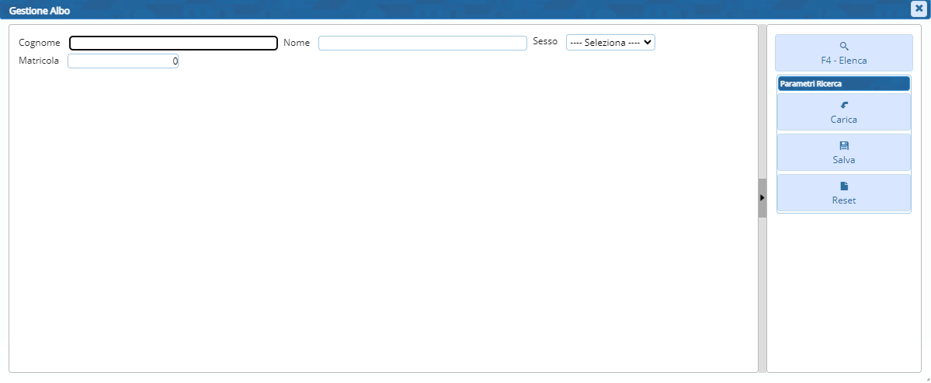This screenshot has width=931, height=383.
Task: Collapse the side panel using the splitter arrow
Action: pyautogui.click(x=762, y=198)
